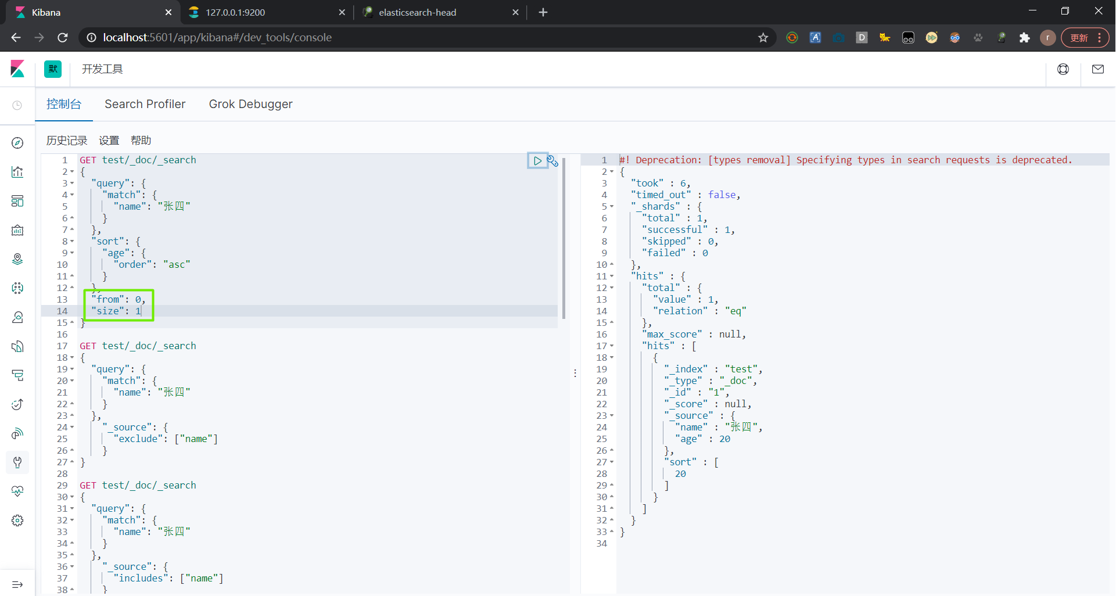The image size is (1116, 596).
Task: Collapse _source fold on response line 23
Action: (x=612, y=416)
